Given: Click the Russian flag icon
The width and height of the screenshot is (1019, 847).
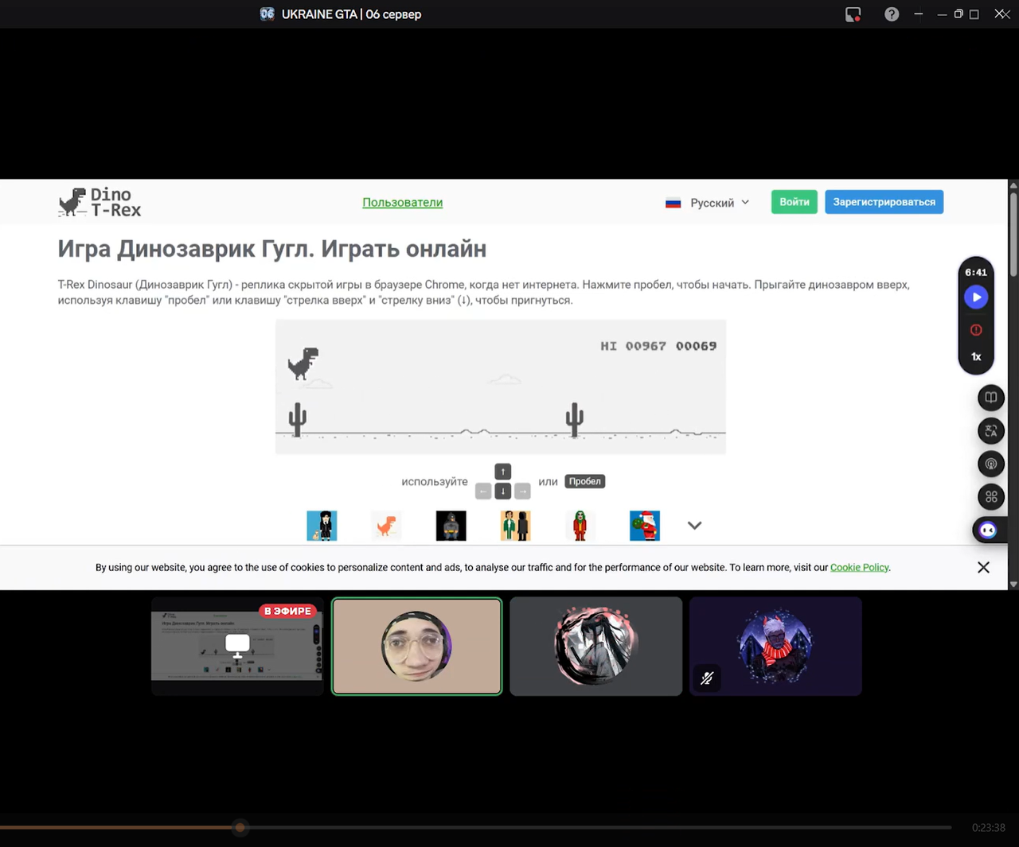Looking at the screenshot, I should tap(673, 203).
